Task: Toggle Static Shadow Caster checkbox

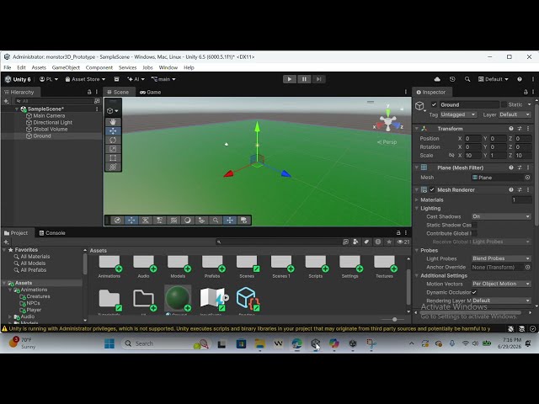Action: point(474,225)
